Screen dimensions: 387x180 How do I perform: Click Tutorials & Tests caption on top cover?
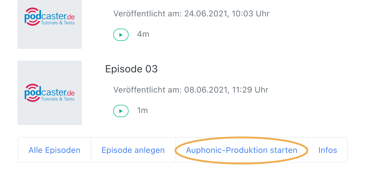pos(58,23)
